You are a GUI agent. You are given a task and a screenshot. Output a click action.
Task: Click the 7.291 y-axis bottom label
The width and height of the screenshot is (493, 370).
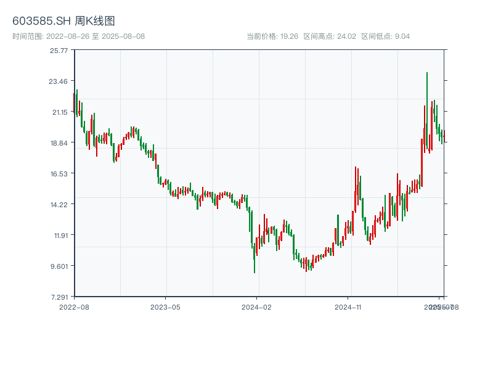(x=59, y=297)
